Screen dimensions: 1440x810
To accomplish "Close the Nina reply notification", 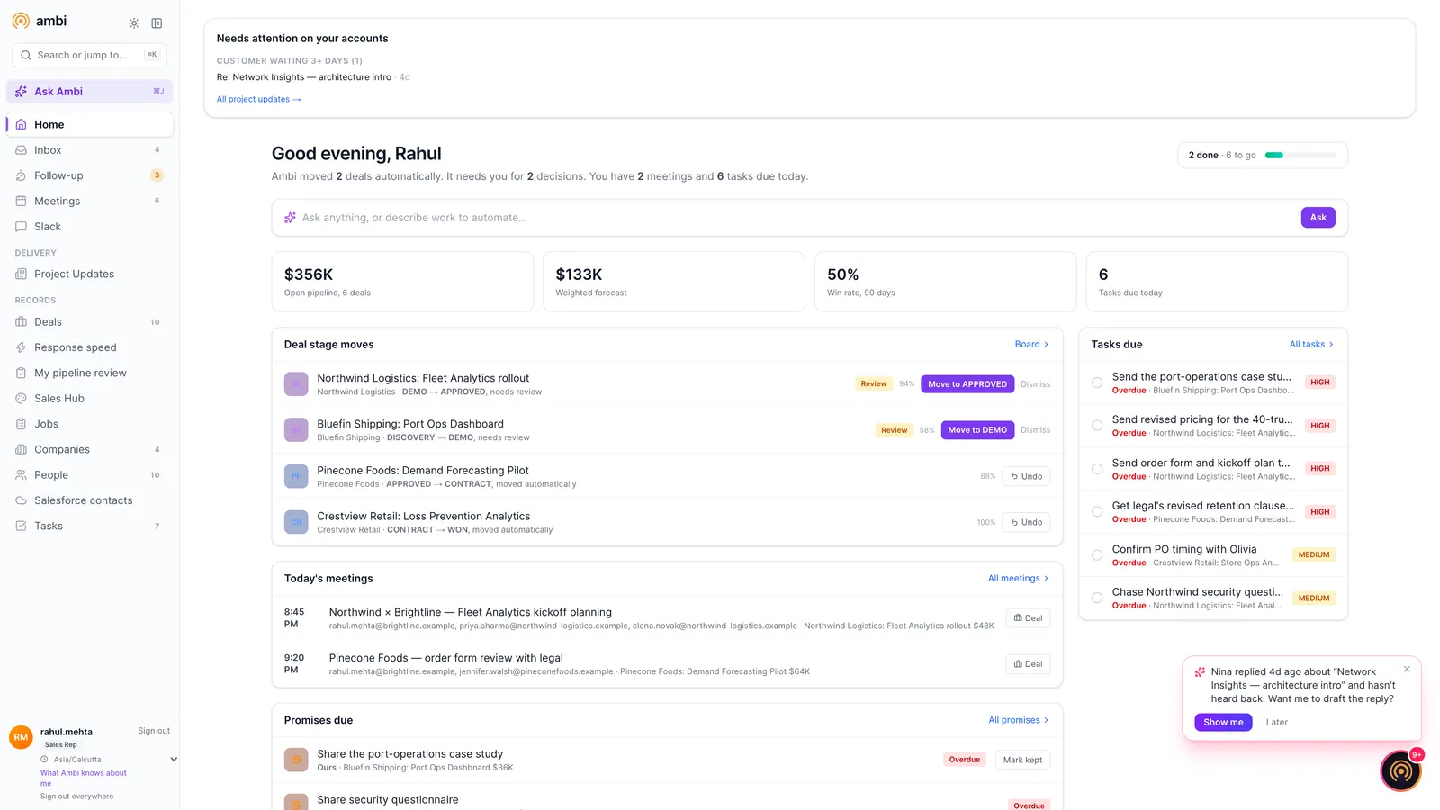I will coord(1407,669).
